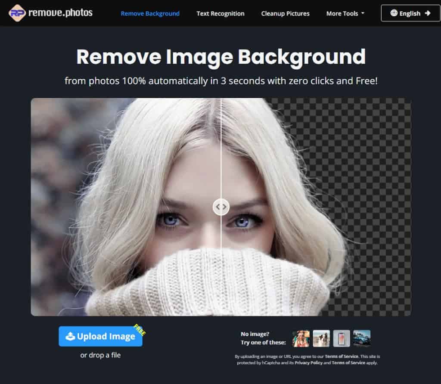
Task: Go to the Text Recognition page
Action: [x=220, y=13]
